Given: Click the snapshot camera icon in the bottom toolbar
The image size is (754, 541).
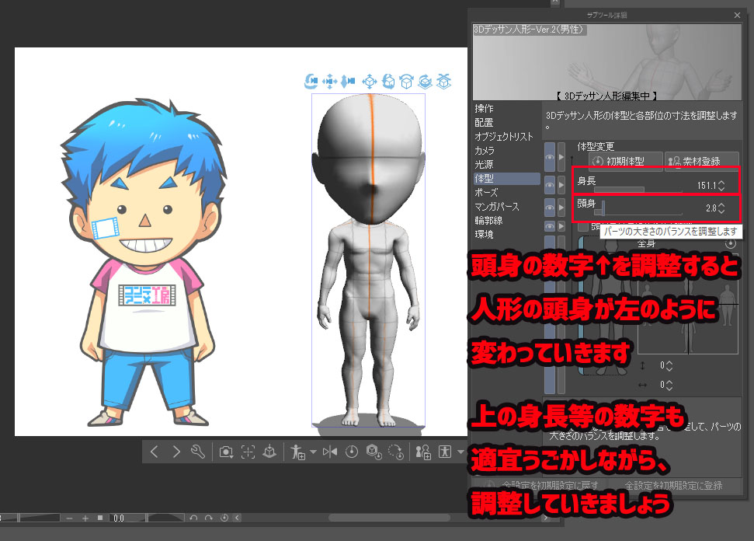Looking at the screenshot, I should tap(226, 451).
